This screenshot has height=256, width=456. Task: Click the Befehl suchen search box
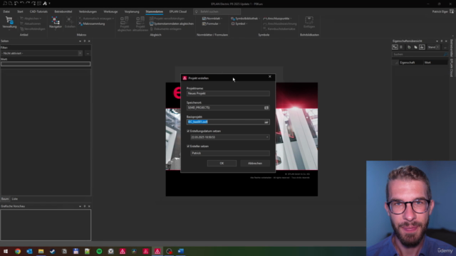point(217,11)
